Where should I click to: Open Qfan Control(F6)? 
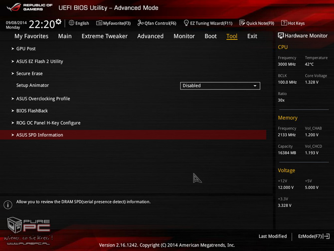tap(157, 23)
